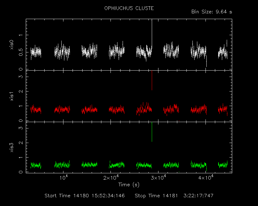Click the 2×10^4 time axis tick label

point(111,178)
